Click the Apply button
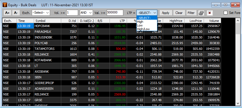 point(165,13)
